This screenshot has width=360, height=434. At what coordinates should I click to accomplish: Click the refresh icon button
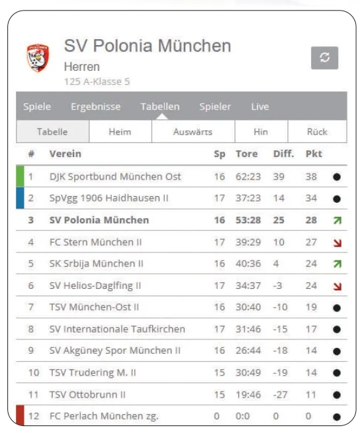[324, 58]
